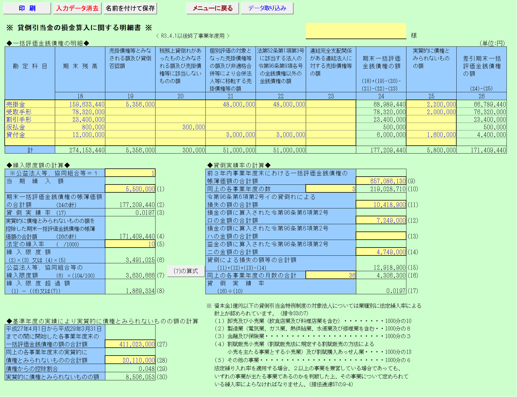Click the 411,023,000 input field

[x=130, y=344]
